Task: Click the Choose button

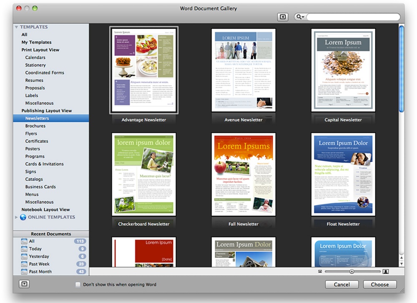Action: (x=379, y=284)
